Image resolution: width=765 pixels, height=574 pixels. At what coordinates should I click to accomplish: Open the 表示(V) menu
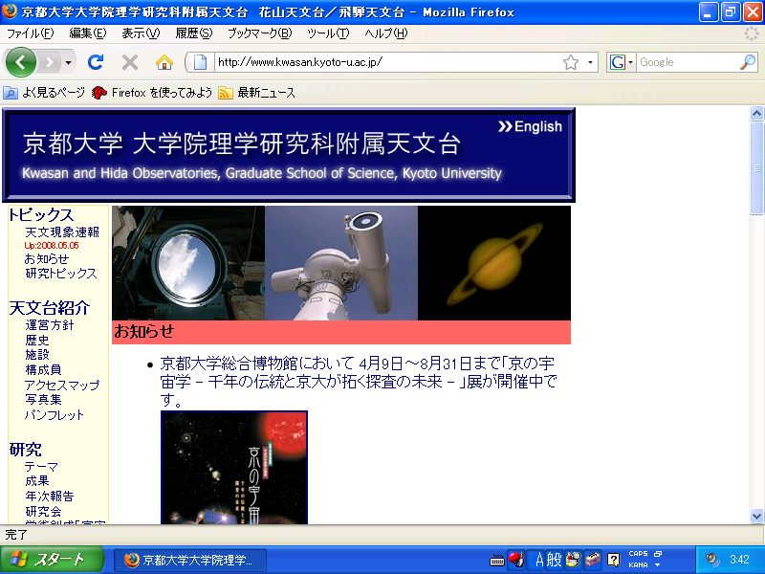tap(141, 33)
